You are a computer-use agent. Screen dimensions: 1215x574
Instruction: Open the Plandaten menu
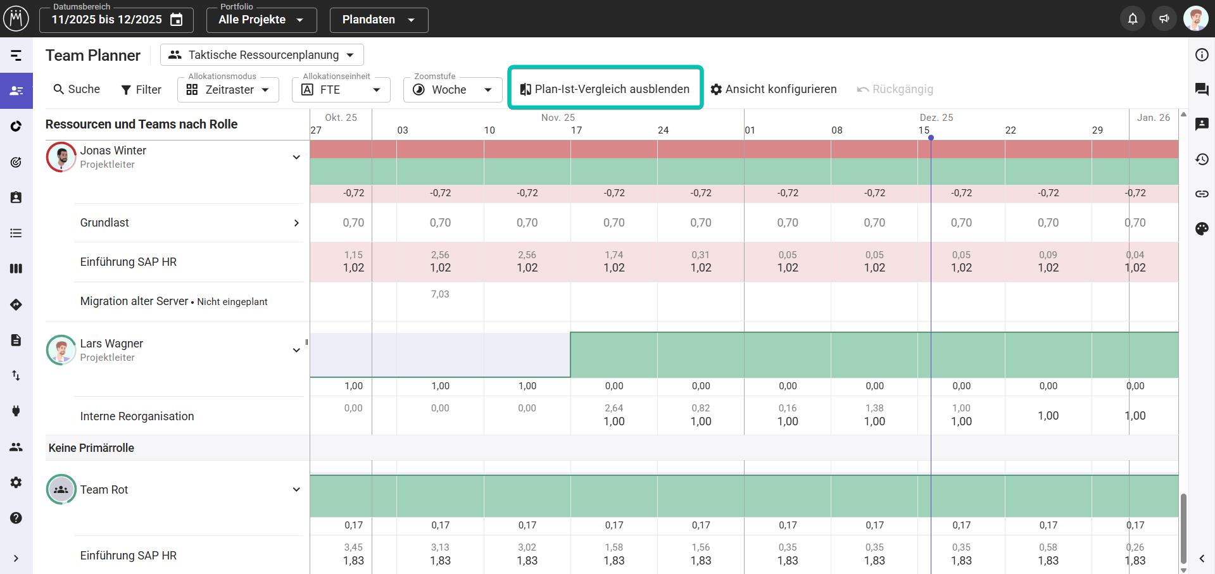(379, 20)
